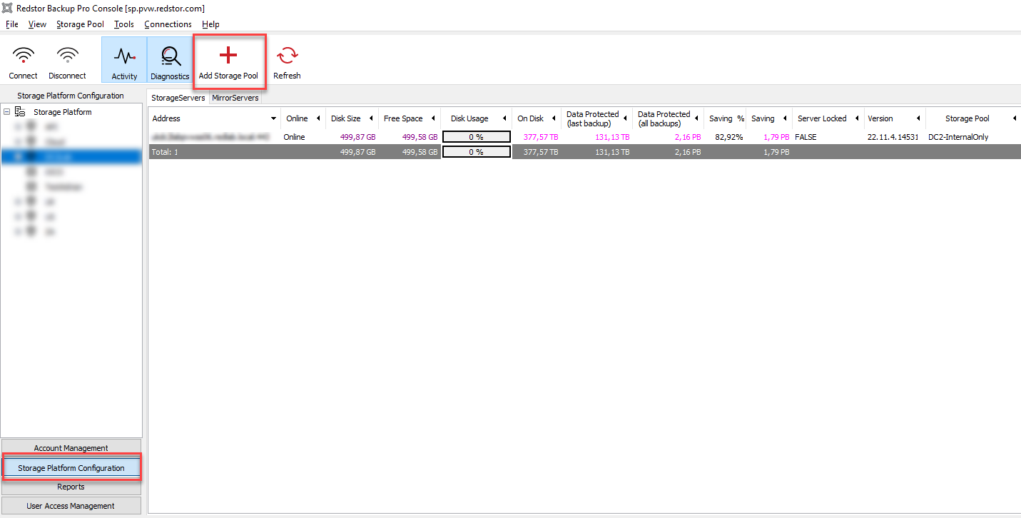Click the Add Storage Pool plus icon

pos(228,55)
